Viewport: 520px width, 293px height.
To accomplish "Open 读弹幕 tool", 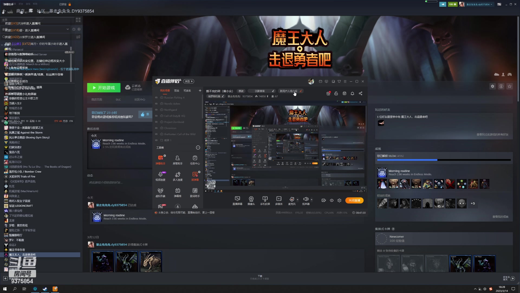I will 195,176.
